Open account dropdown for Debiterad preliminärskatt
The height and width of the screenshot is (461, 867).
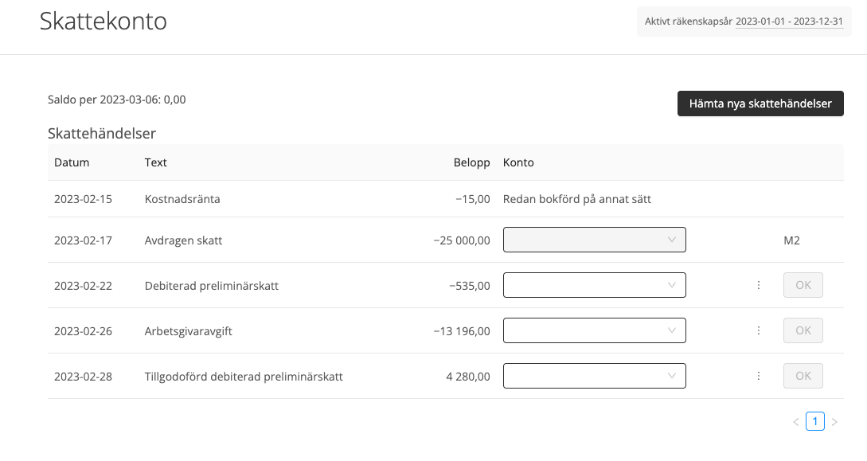tap(595, 285)
